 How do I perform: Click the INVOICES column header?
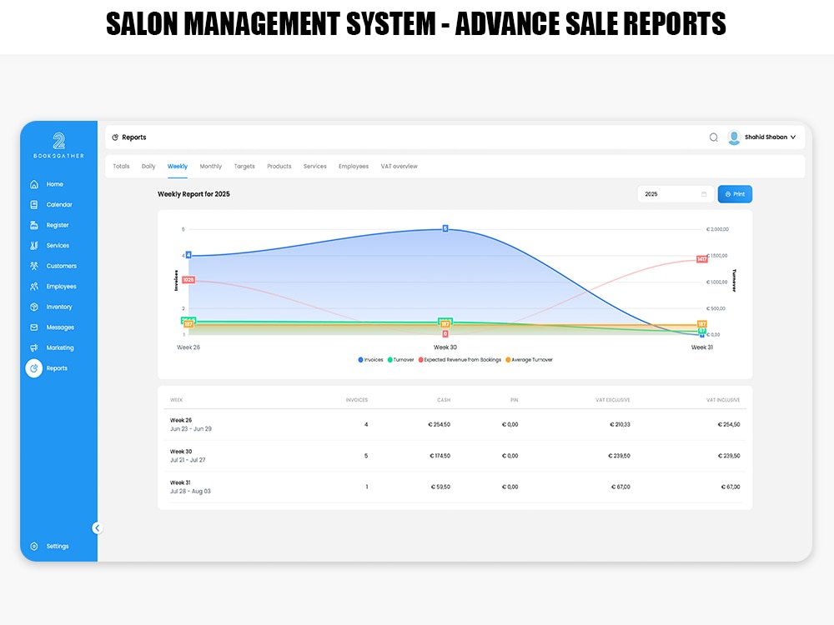[357, 400]
